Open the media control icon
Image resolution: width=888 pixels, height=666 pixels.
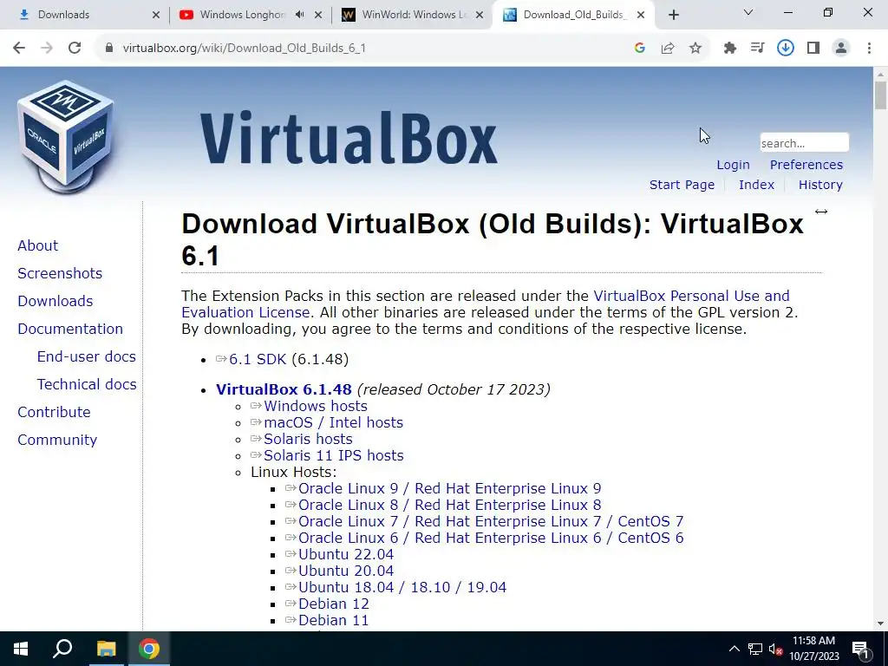[757, 49]
